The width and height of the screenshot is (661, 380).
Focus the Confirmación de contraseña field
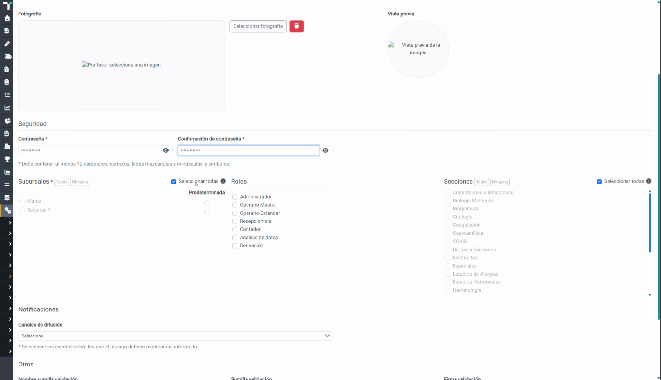(x=248, y=150)
